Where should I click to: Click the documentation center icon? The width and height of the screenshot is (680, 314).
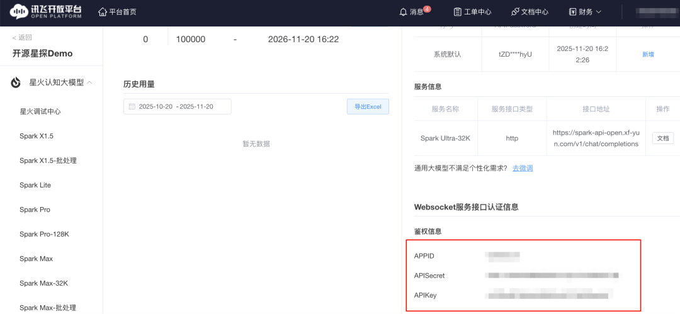[x=515, y=12]
